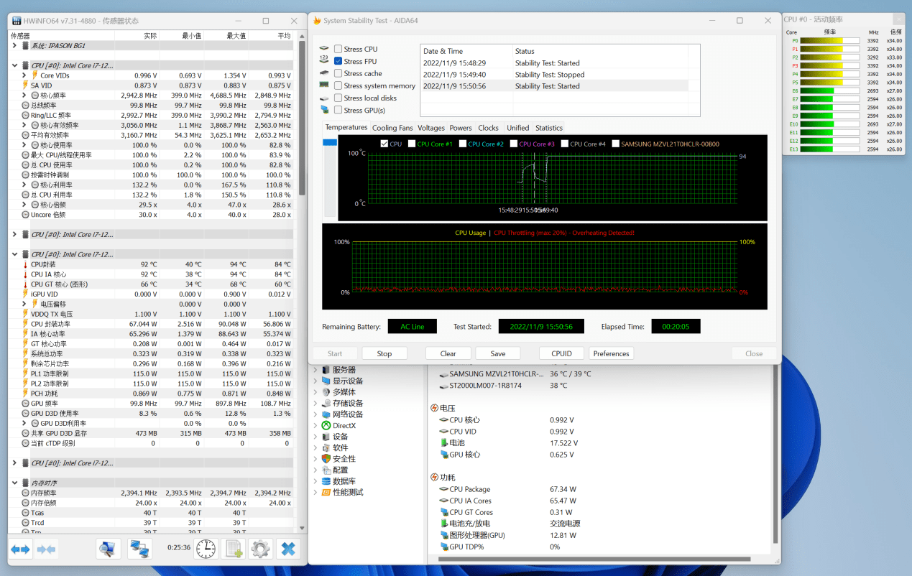Click the blue X icon in HWiNFO toolbar
912x576 pixels.
[x=288, y=549]
